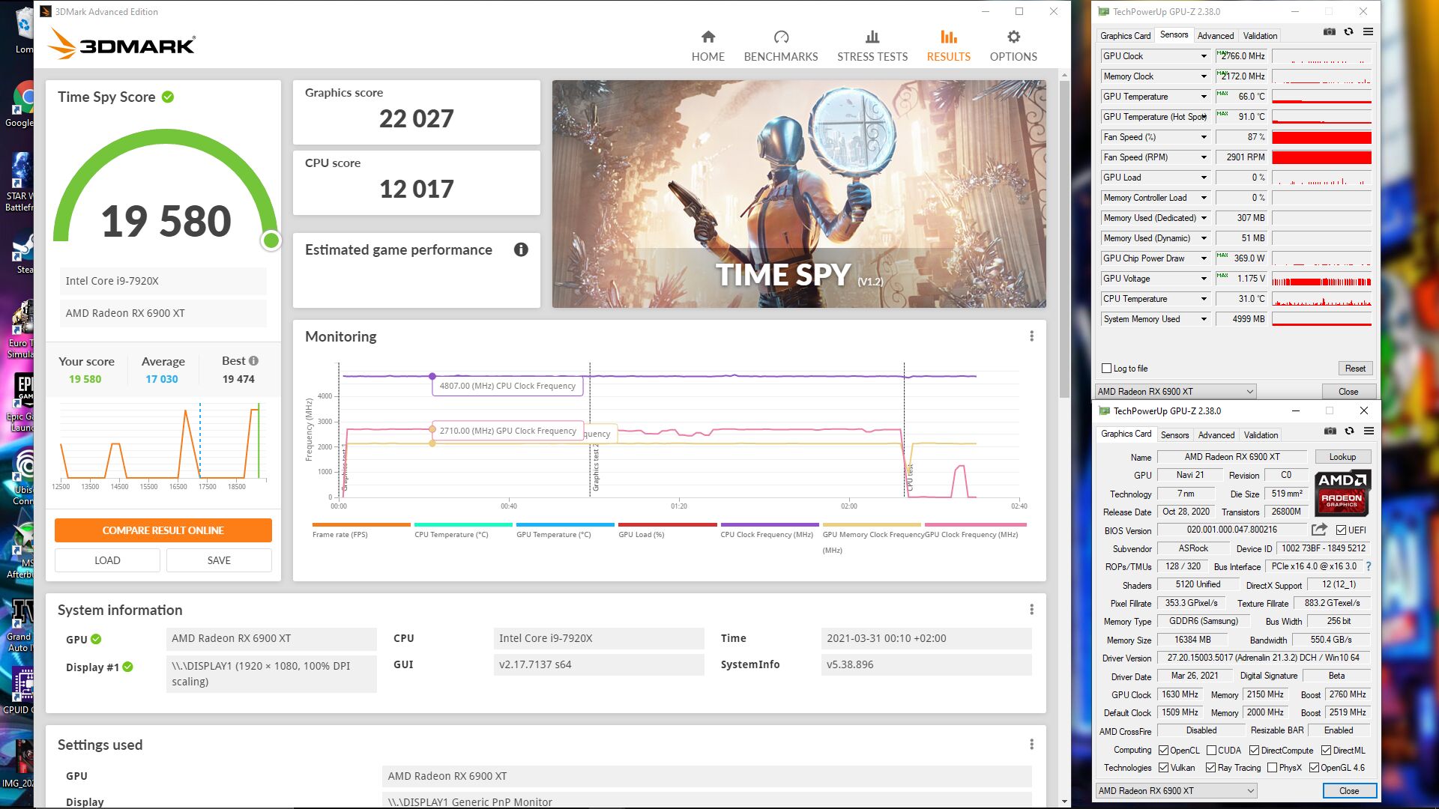Open GPU selector in lower GPU-Z window
The image size is (1439, 809).
(x=1176, y=791)
